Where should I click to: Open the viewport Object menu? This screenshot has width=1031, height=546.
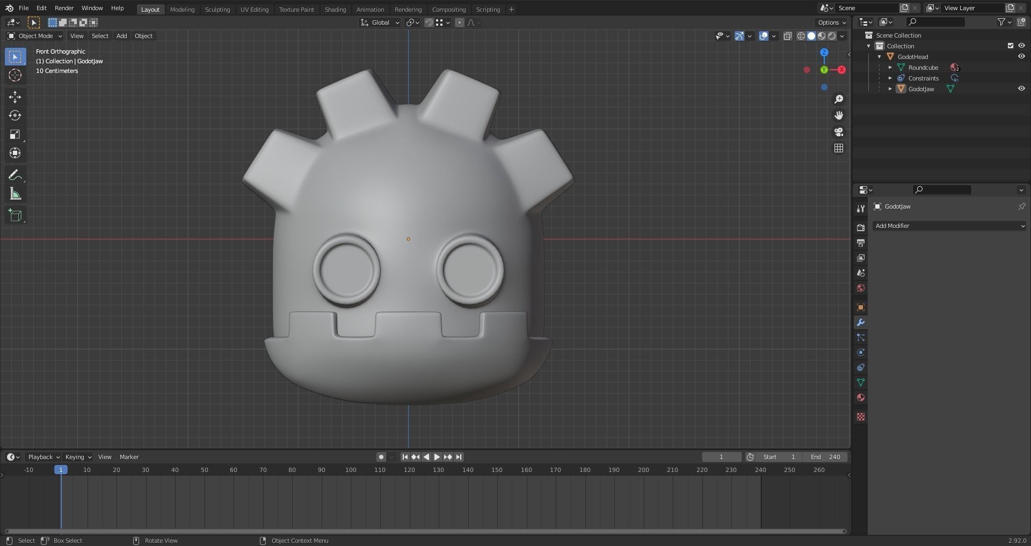click(x=143, y=36)
